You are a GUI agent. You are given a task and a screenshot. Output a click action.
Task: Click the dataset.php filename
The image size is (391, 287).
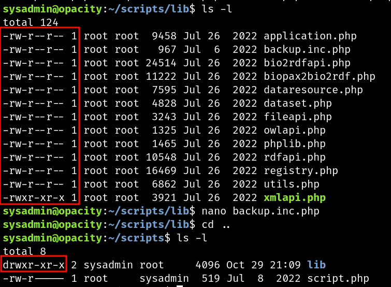298,104
